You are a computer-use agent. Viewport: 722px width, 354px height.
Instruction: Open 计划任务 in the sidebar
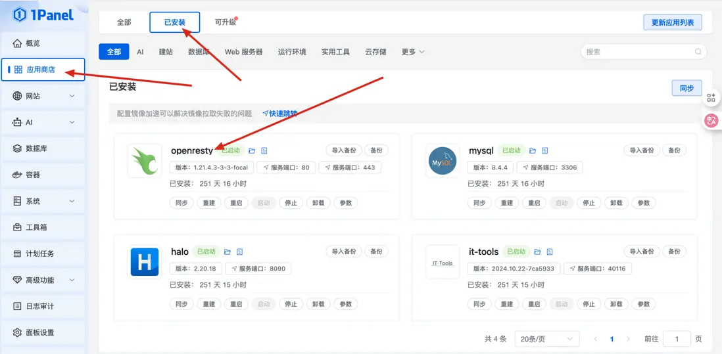click(43, 254)
